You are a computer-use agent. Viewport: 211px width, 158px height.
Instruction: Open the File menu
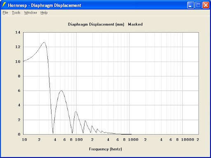[x=5, y=13]
